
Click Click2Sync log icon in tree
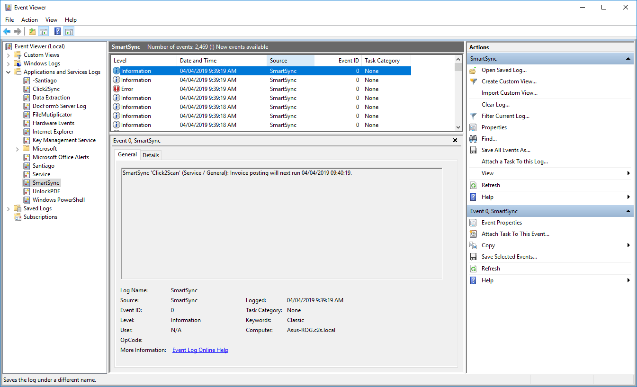click(x=27, y=89)
